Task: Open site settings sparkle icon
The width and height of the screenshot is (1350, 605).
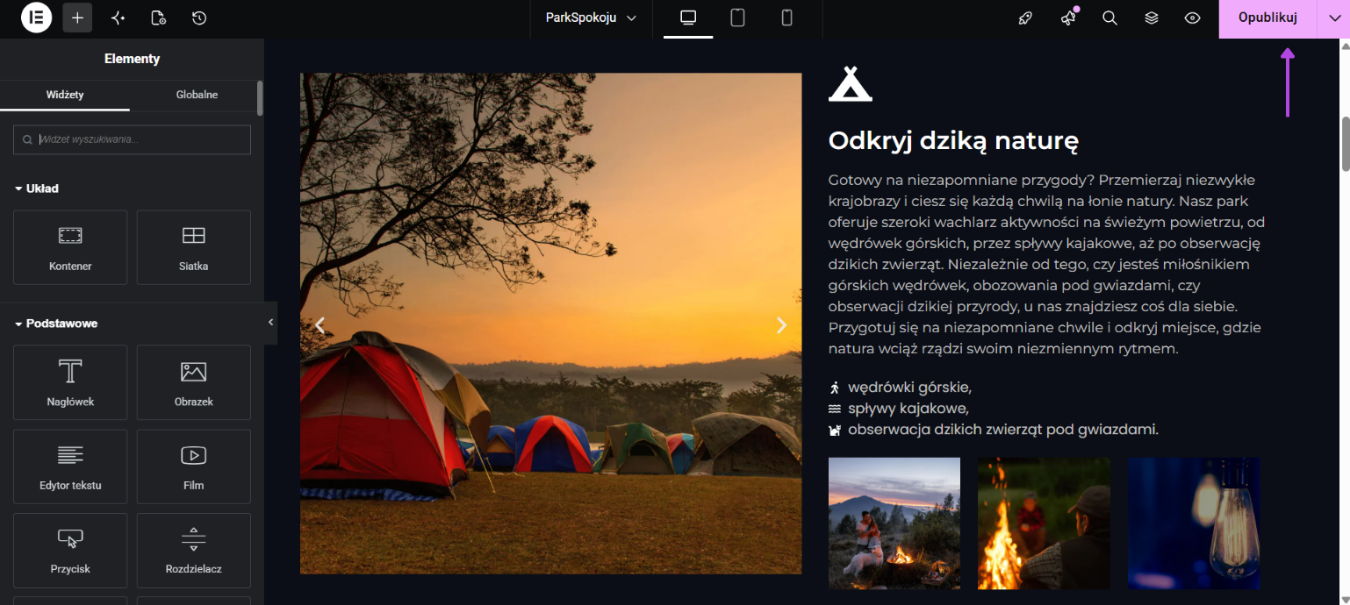Action: tap(118, 18)
